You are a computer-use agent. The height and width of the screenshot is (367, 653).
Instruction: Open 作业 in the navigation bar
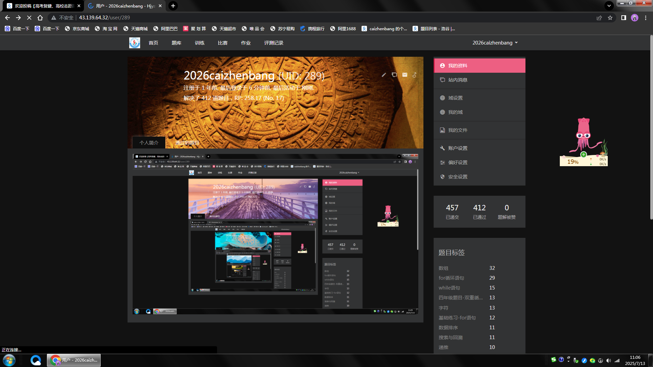tap(246, 43)
